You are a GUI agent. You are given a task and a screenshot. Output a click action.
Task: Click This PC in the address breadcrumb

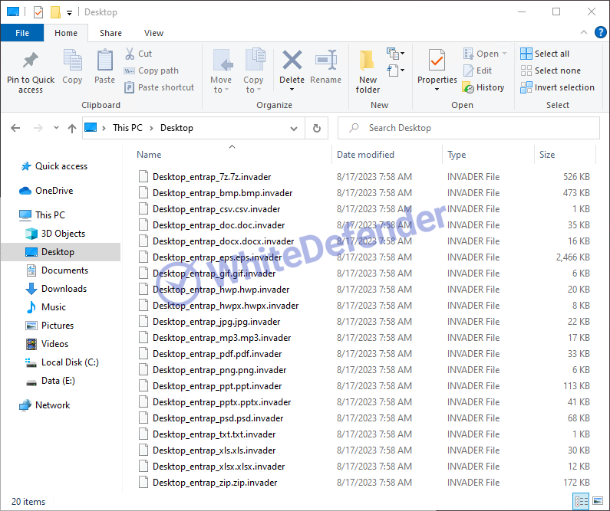pos(127,128)
